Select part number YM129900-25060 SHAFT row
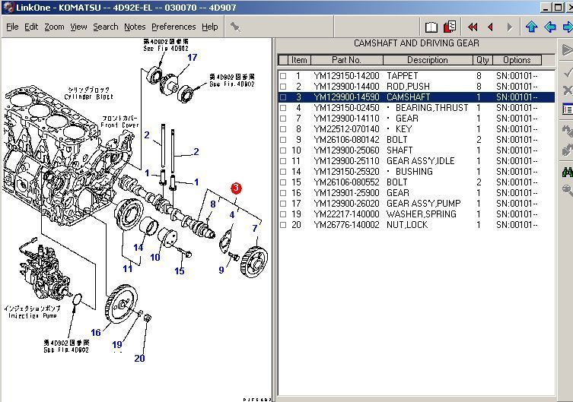Image resolution: width=573 pixels, height=402 pixels. (416, 150)
